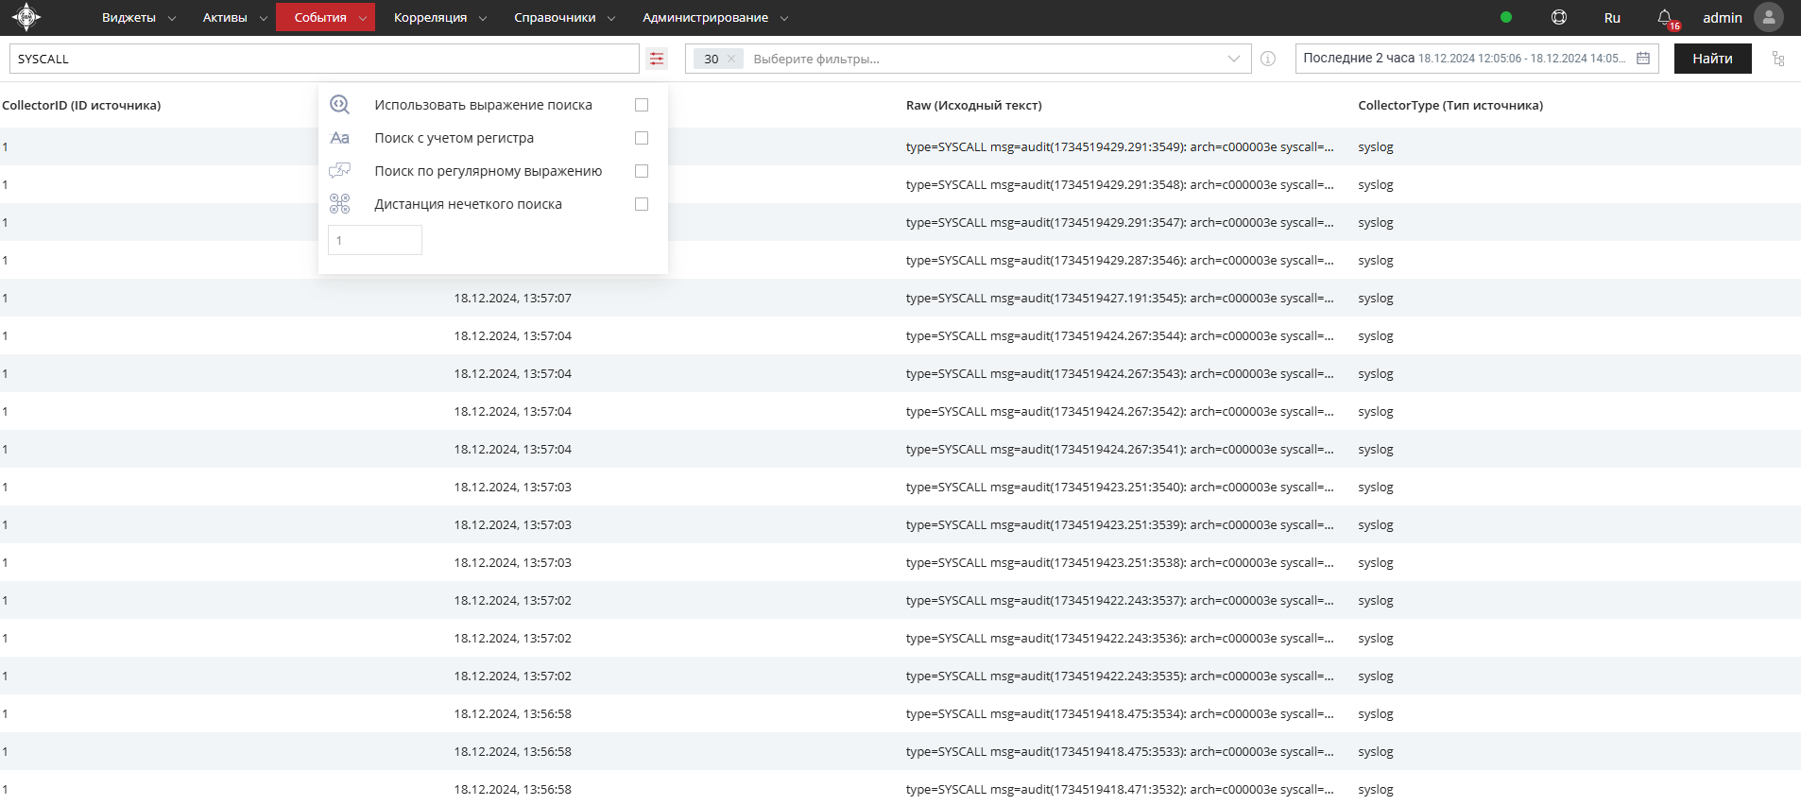1801x805 pixels.
Task: Toggle 'Дистанция нечеткого поиска' checkbox
Action: pyautogui.click(x=642, y=204)
